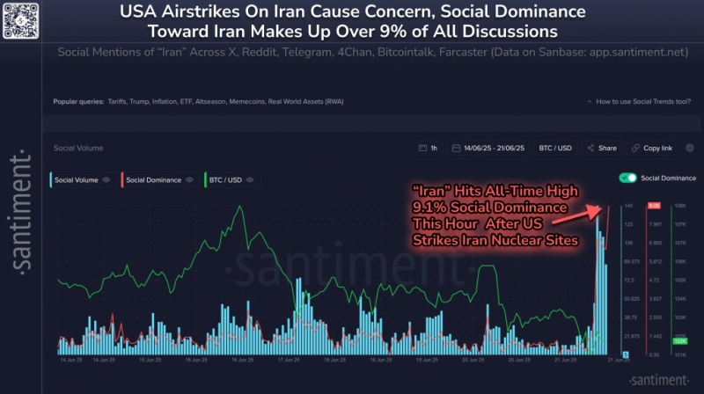Open the settings gear icon

pos(690,148)
